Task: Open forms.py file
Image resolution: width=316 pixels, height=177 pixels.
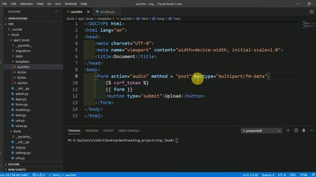Action: (x=33, y=105)
